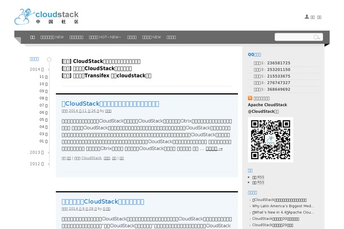Select month 10 in the archive timeline

point(44,84)
